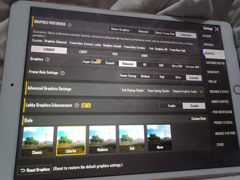Screen dimensions: 240x180
Task: Click the Reset Graphics button
Action: click(34, 170)
